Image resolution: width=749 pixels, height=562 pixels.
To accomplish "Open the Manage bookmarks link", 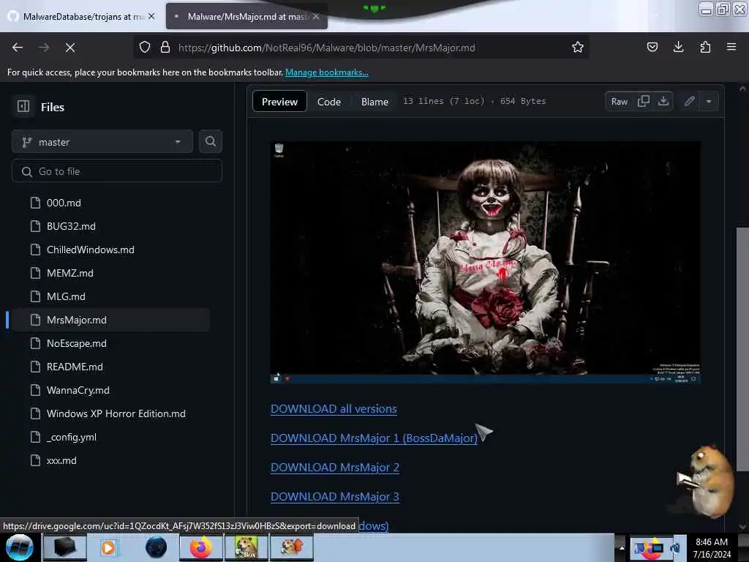I will (x=327, y=72).
